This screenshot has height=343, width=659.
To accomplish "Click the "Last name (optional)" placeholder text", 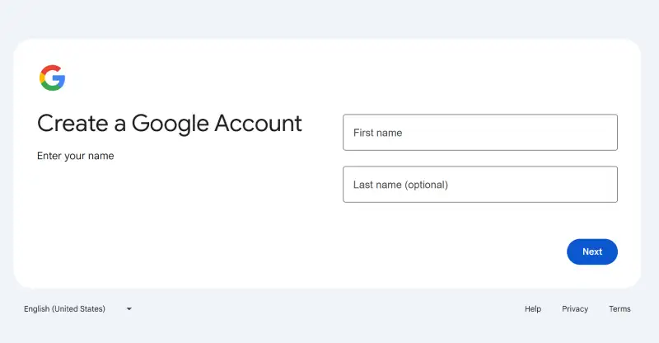I will pyautogui.click(x=400, y=185).
